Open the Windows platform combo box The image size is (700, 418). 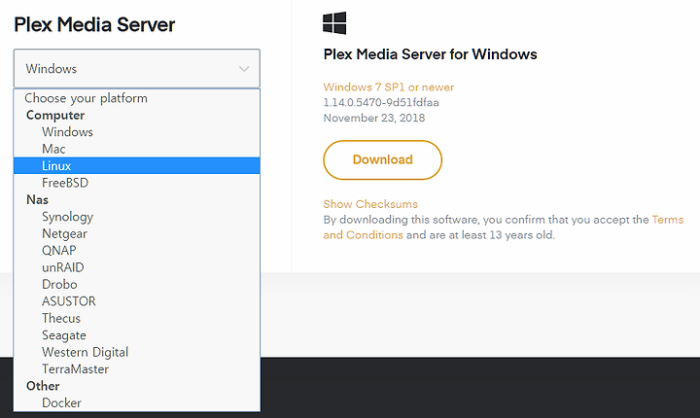137,68
